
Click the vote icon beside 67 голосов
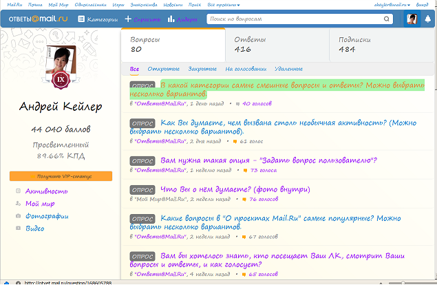[x=244, y=237]
